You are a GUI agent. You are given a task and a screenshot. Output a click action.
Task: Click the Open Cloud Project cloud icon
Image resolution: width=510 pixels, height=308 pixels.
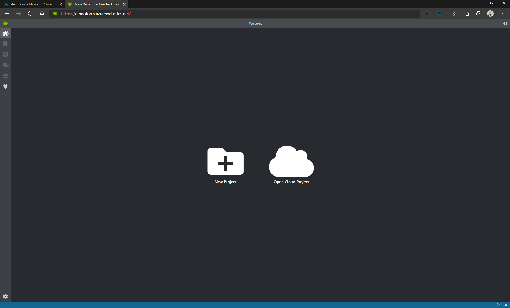(291, 161)
